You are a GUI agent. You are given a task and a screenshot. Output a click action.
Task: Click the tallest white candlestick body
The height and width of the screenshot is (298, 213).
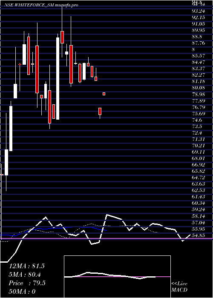click(58, 78)
